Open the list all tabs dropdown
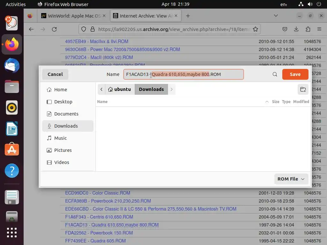Image resolution: width=327 pixels, height=245 pixels. coord(276,16)
